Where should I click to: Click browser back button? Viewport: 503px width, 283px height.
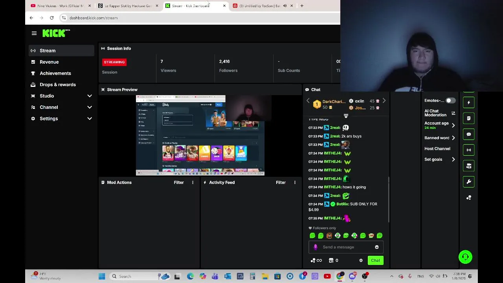tap(31, 18)
